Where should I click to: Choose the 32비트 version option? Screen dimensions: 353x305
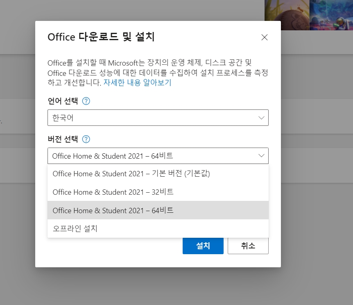coord(158,192)
